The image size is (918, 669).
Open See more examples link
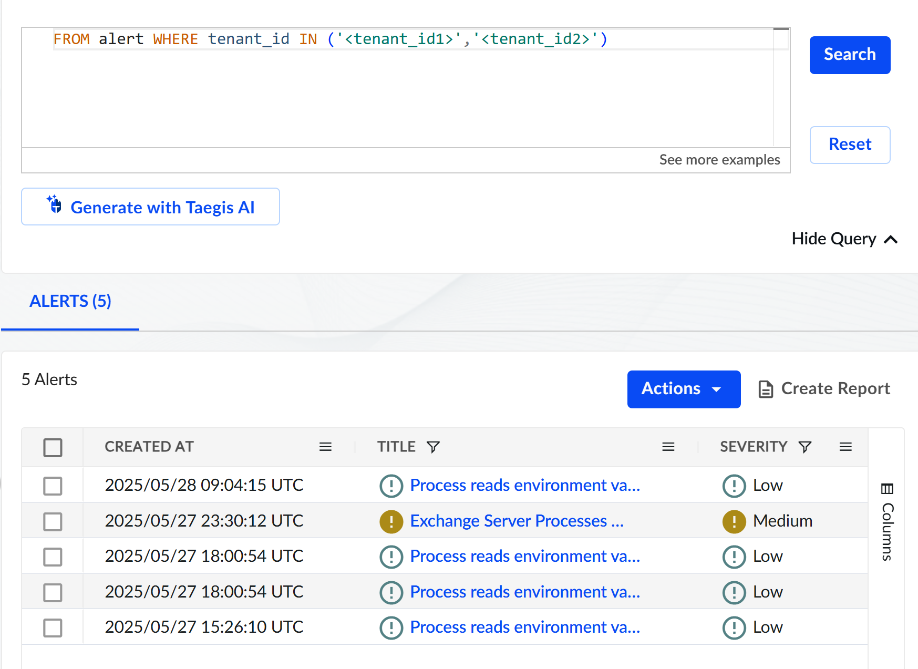click(x=719, y=160)
